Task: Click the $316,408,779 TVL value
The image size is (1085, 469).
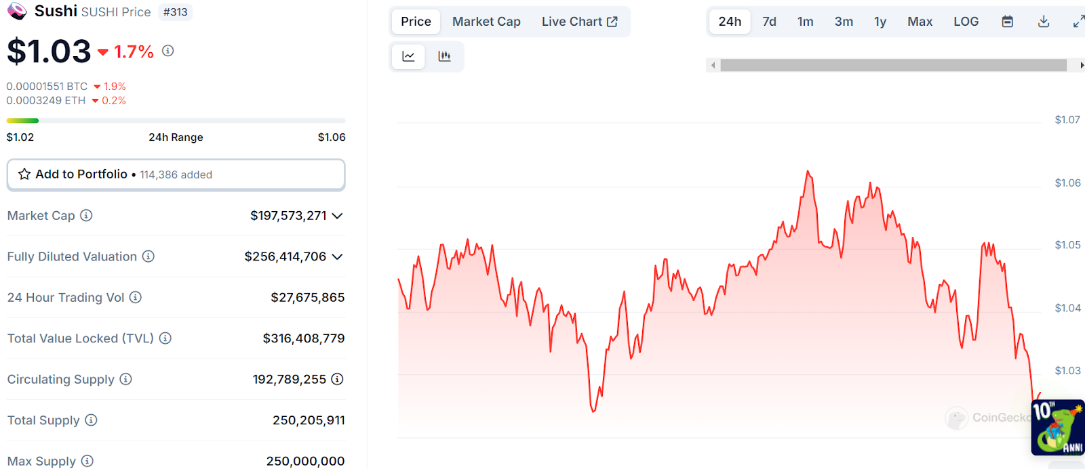Action: 304,338
